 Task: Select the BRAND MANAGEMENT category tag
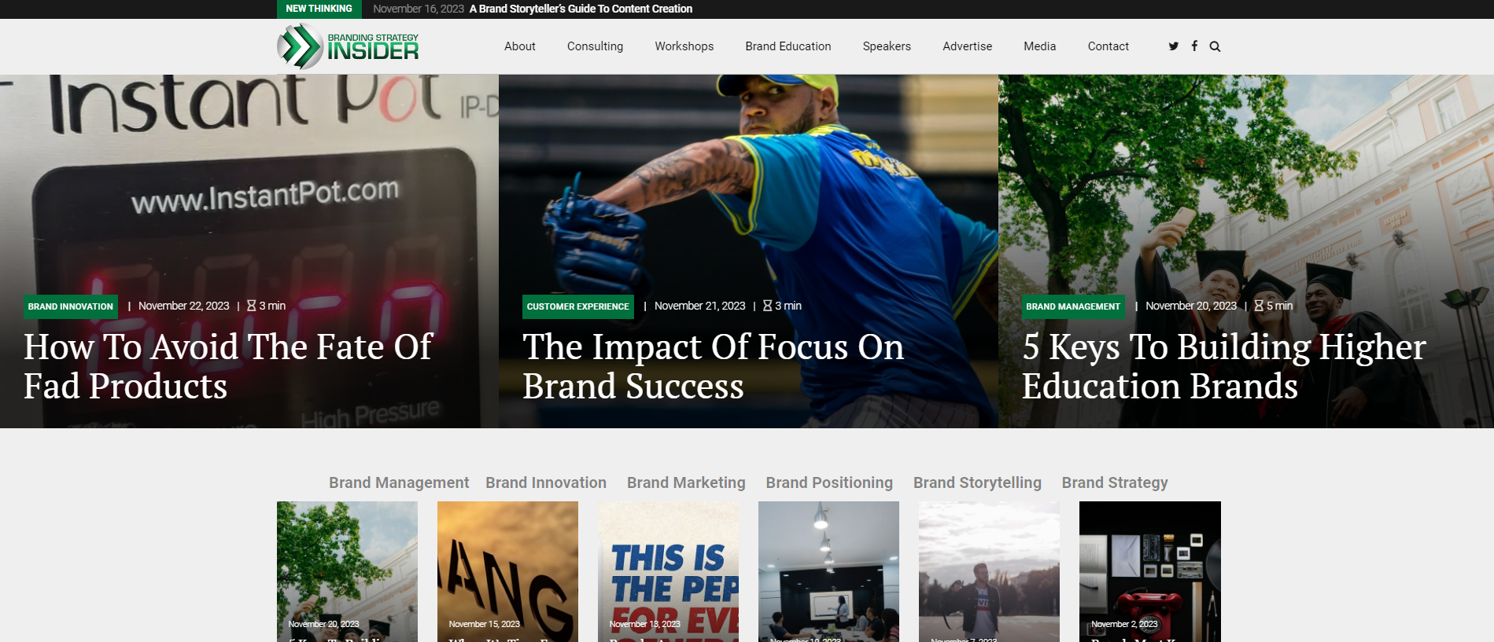[x=1072, y=306]
